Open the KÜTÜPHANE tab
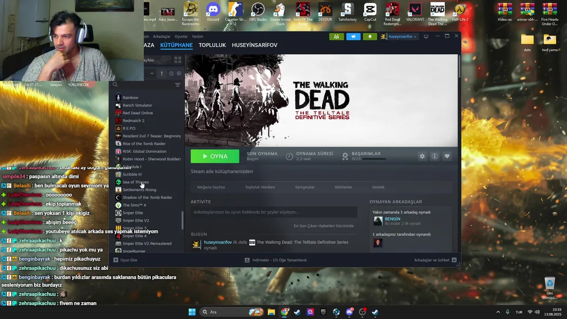The width and height of the screenshot is (567, 319). pyautogui.click(x=176, y=45)
